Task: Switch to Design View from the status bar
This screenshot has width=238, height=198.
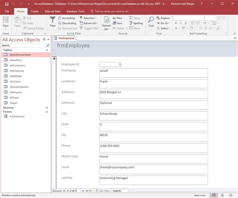Action: click(x=231, y=195)
